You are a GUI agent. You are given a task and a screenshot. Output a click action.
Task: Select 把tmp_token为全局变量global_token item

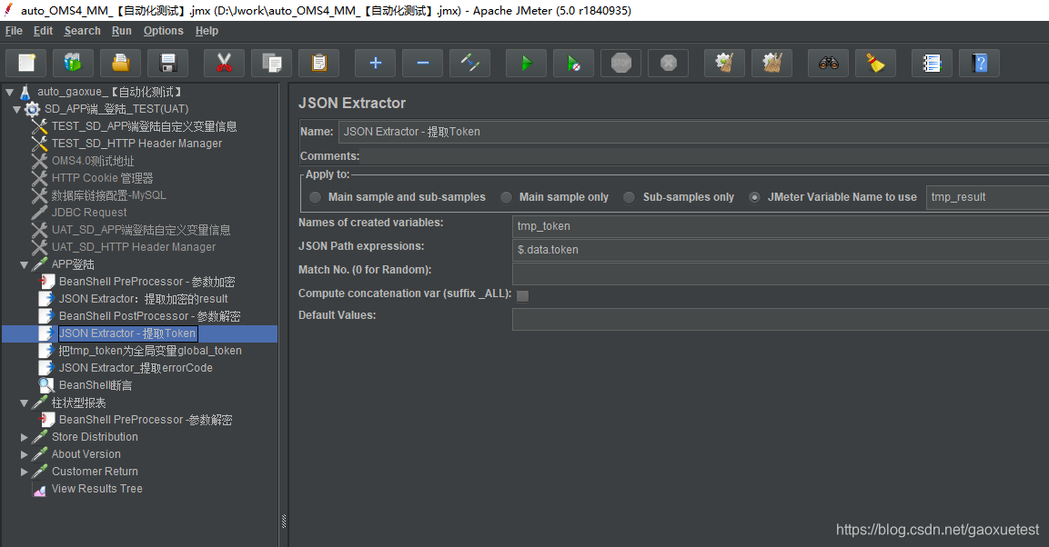150,351
